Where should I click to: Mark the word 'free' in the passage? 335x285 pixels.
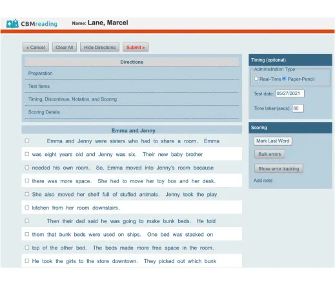click(157, 248)
